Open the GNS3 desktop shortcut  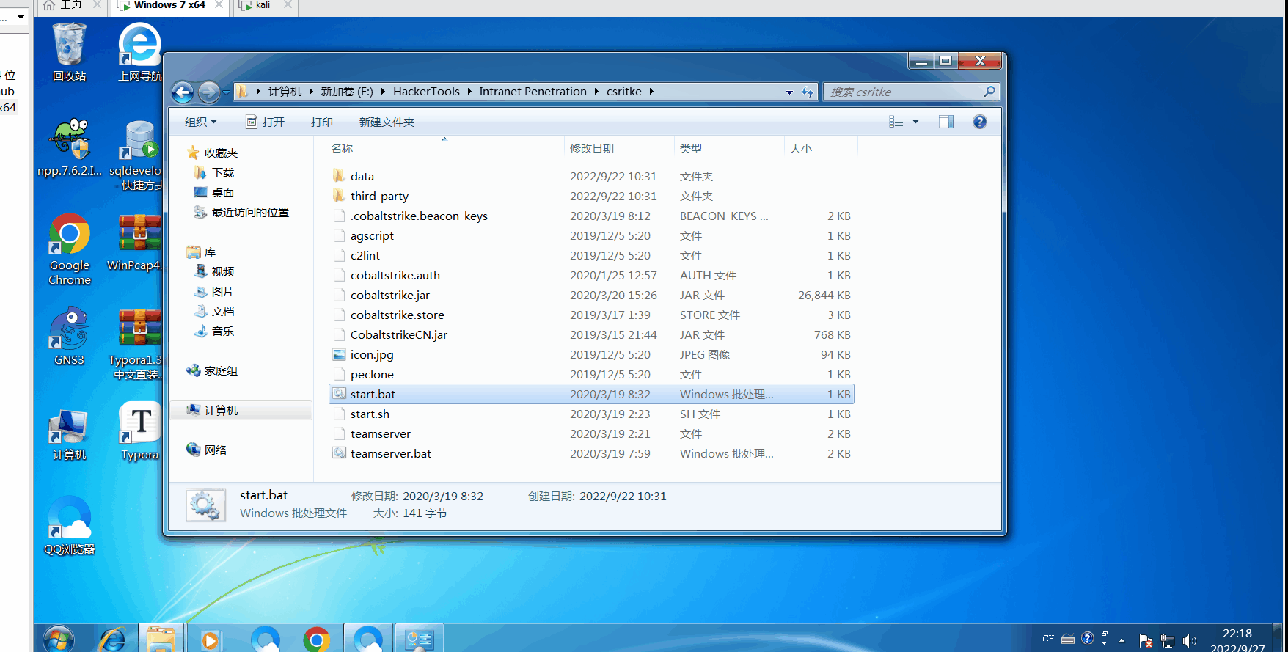tap(70, 336)
